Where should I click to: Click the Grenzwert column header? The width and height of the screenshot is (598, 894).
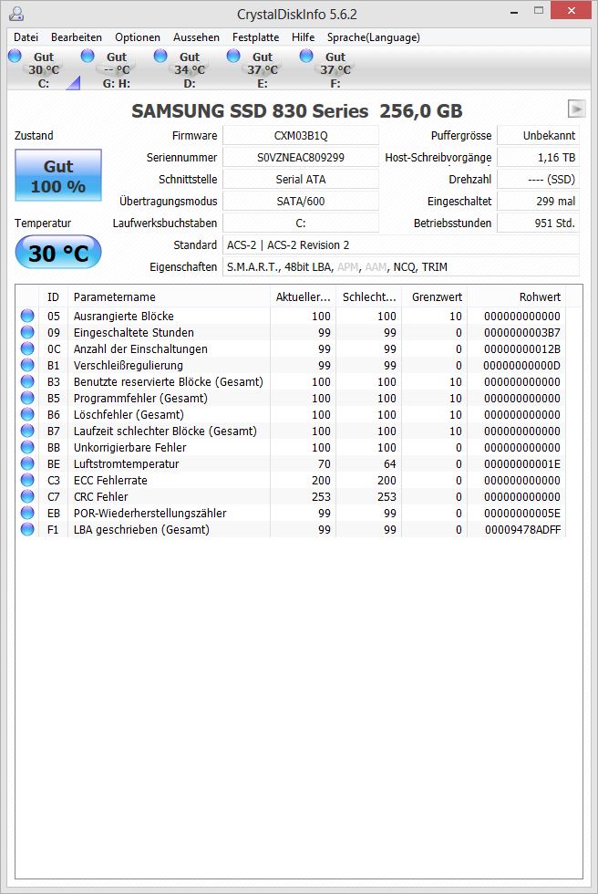click(435, 297)
